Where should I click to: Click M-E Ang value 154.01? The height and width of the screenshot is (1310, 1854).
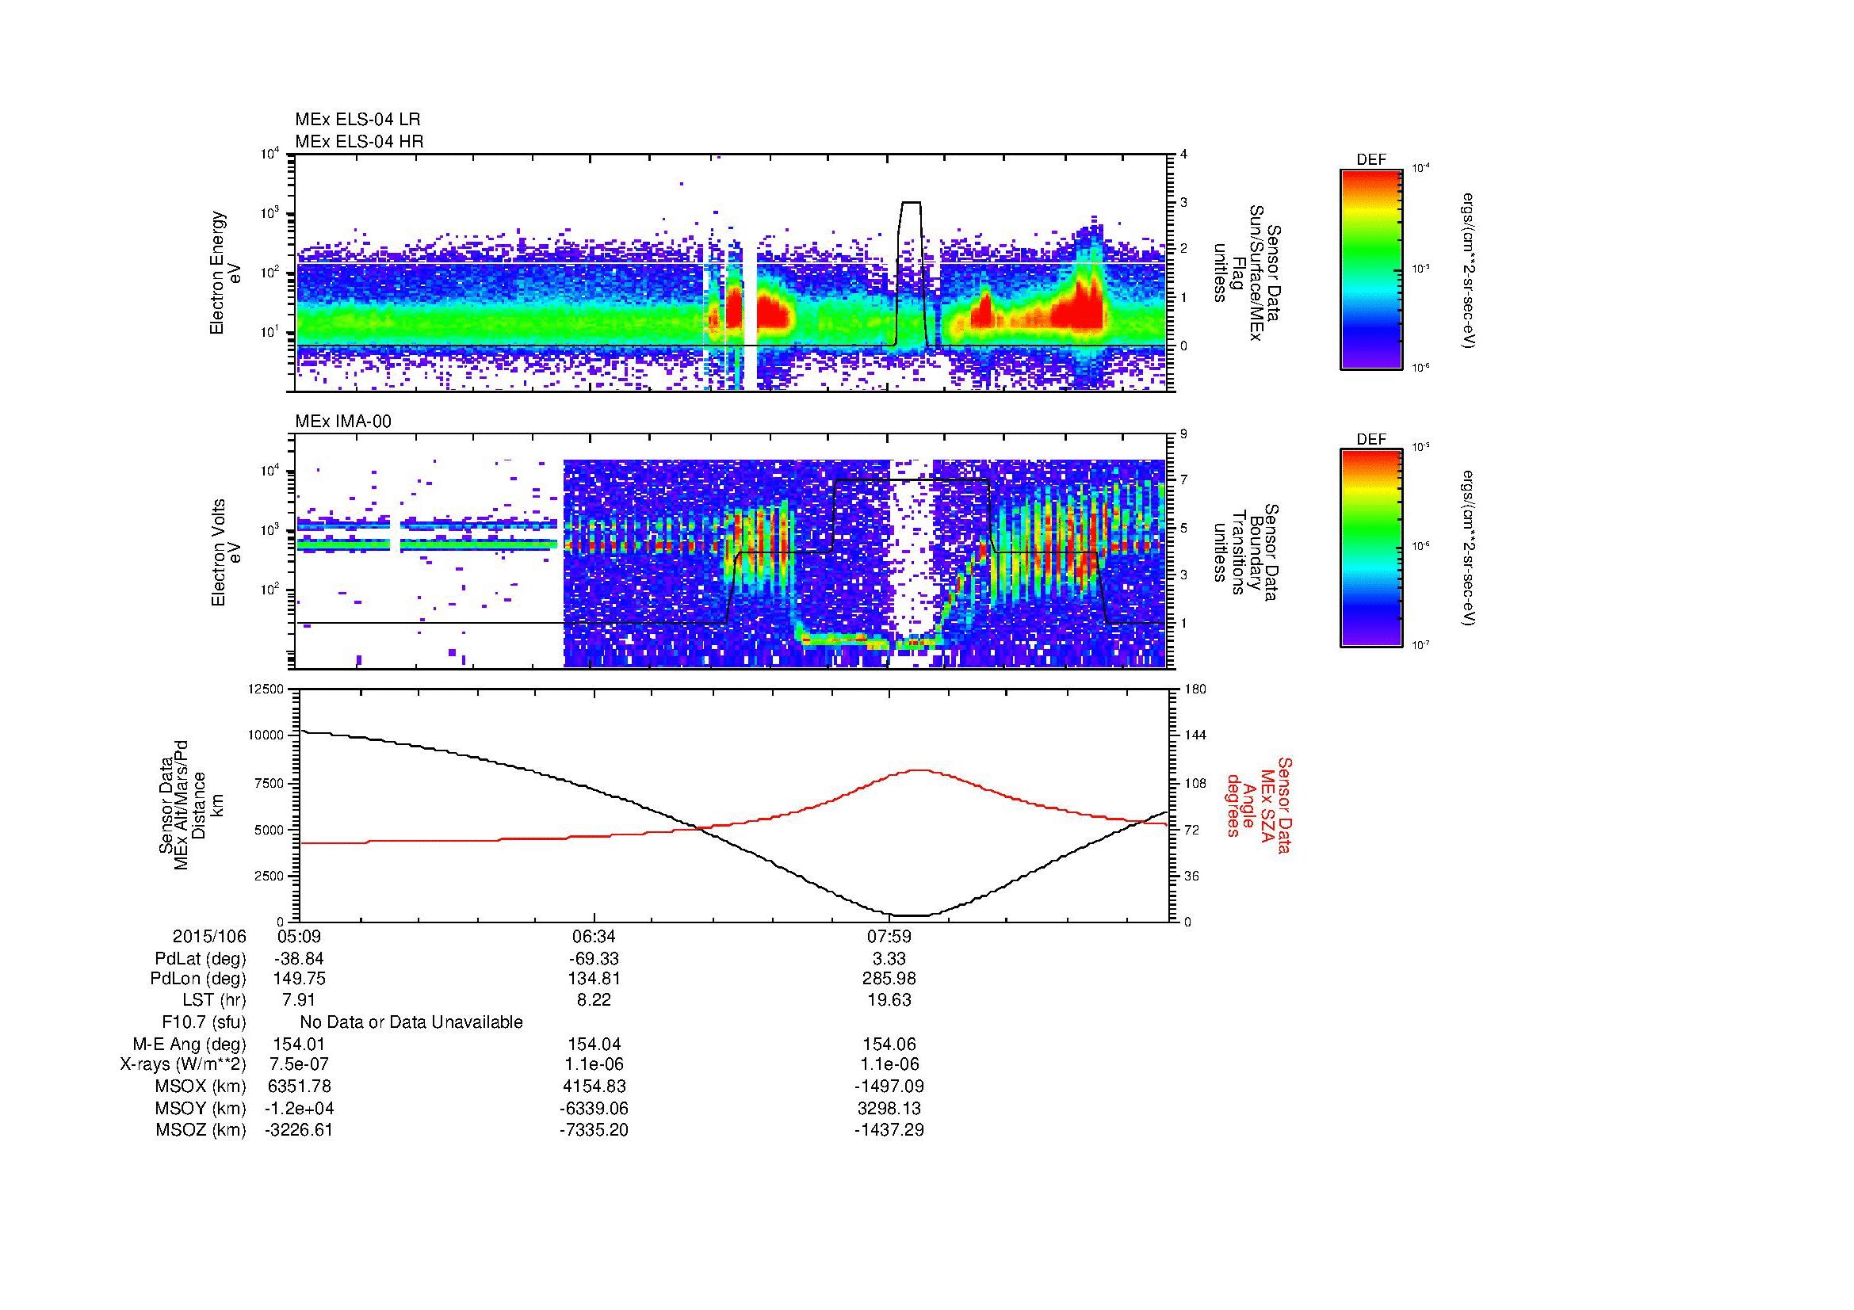[299, 1045]
